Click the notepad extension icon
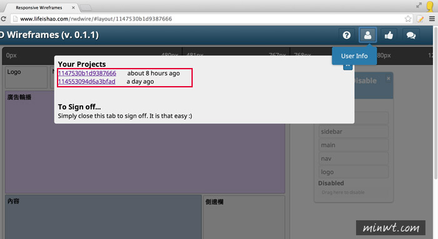Image resolution: width=438 pixels, height=239 pixels. tap(420, 19)
